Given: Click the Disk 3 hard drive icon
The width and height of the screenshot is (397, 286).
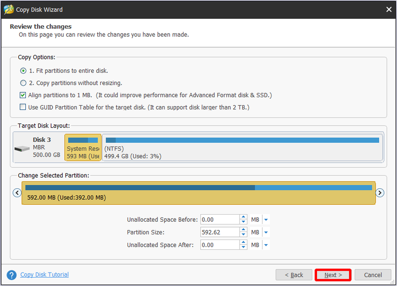Looking at the screenshot, I should [x=22, y=149].
